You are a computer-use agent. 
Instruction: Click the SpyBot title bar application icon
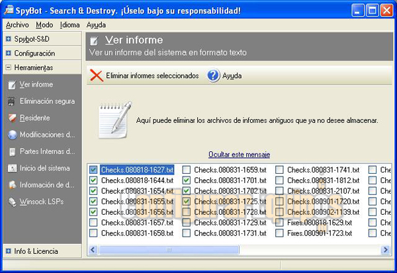(9, 10)
